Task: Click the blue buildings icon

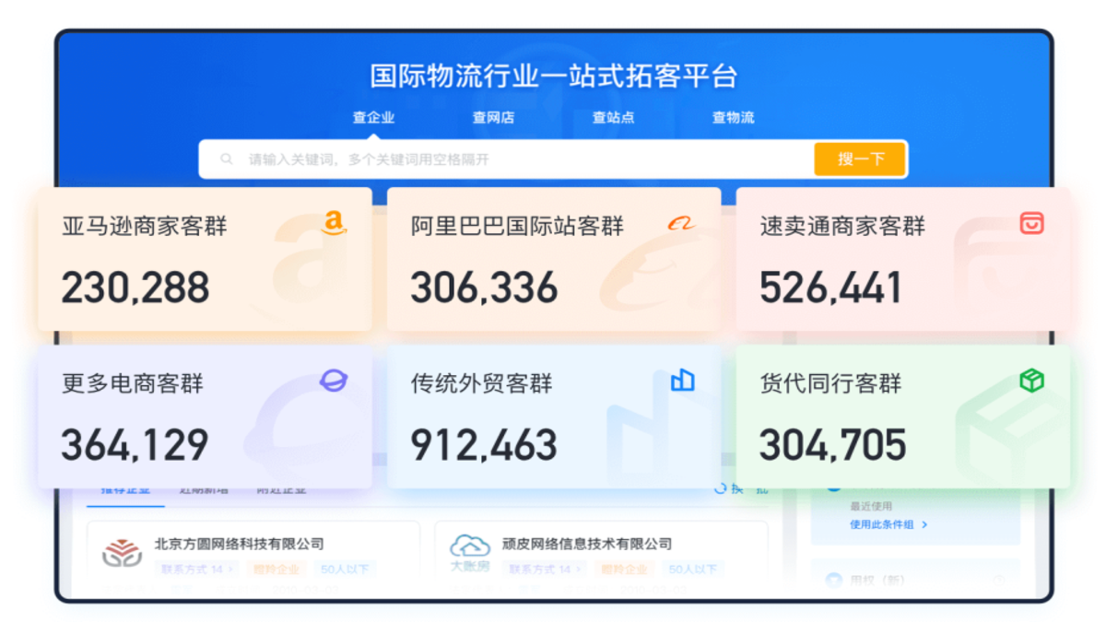Action: click(682, 380)
